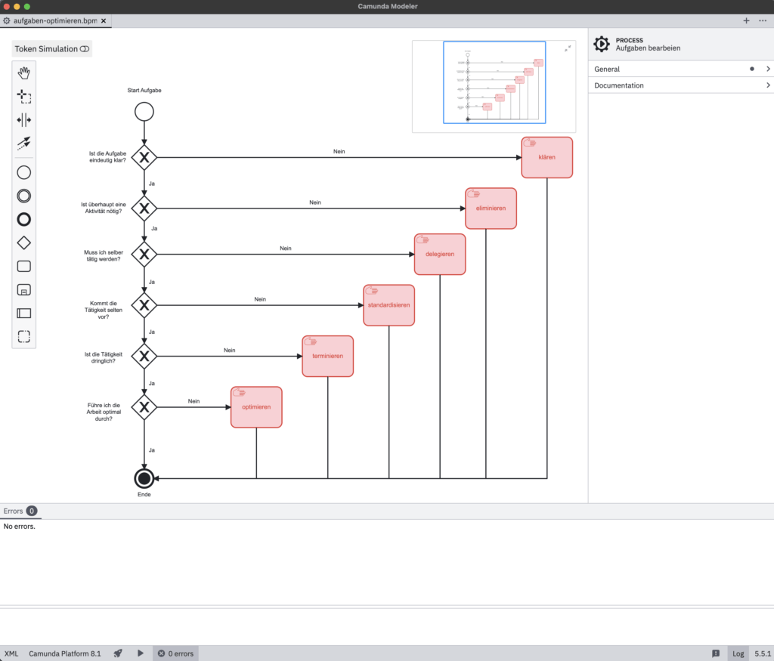The image size is (774, 661).
Task: Click inside the minimap overview thumbnail
Action: pos(494,83)
